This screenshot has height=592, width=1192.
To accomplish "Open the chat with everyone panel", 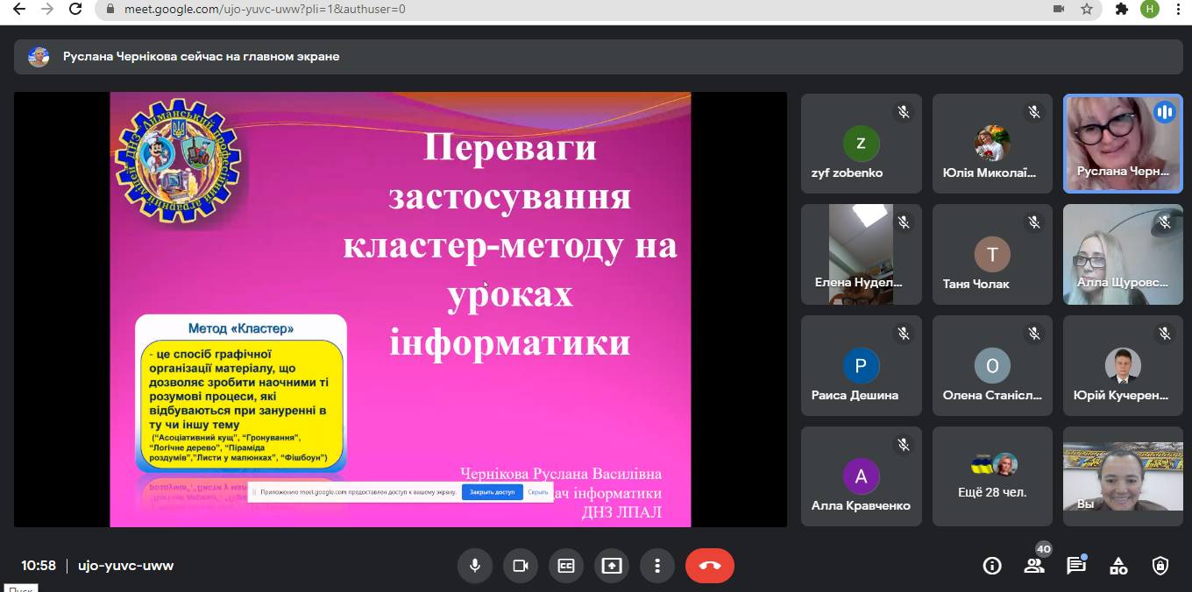I will pos(1076,566).
